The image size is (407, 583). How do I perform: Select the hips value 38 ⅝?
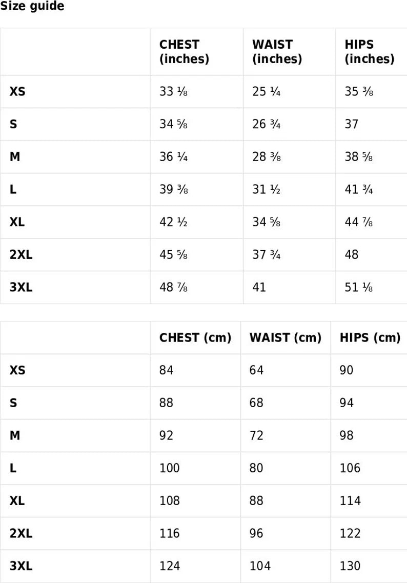point(359,157)
